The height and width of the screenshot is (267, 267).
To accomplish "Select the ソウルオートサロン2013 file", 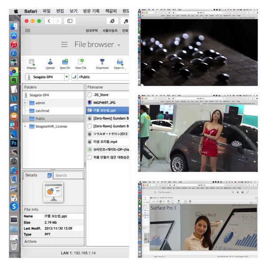I will pyautogui.click(x=107, y=134).
